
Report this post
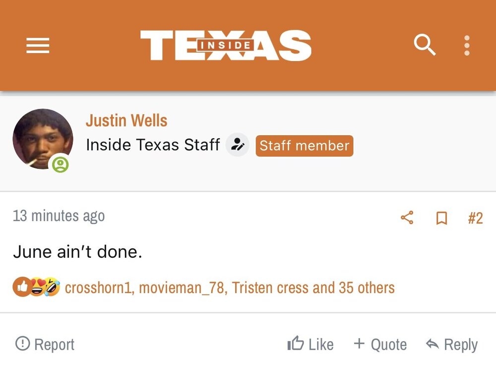(x=45, y=344)
